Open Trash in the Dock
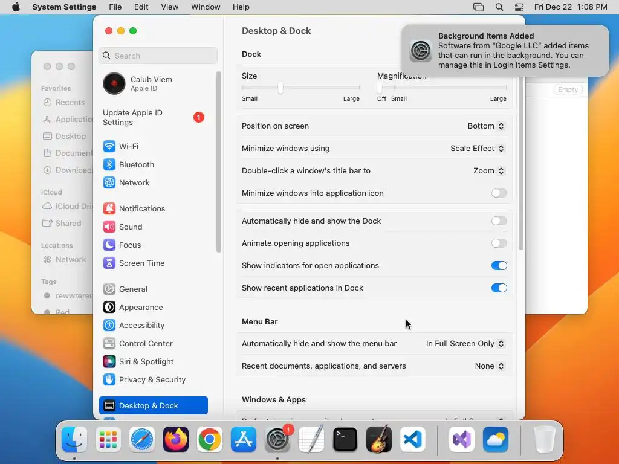Screen dimensions: 619x464 click(545, 439)
